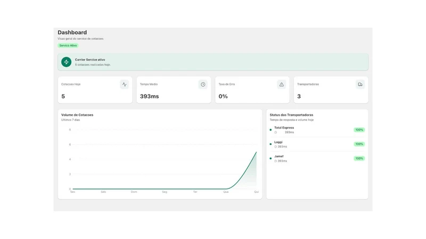
Task: Click the Taxa de Erro label
Action: (x=227, y=84)
